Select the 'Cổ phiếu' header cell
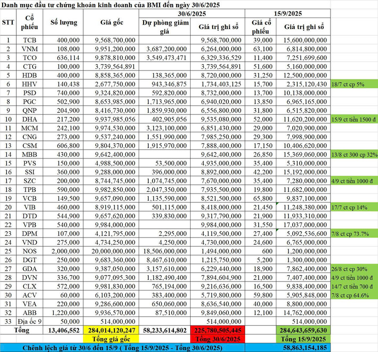 pyautogui.click(x=29, y=22)
